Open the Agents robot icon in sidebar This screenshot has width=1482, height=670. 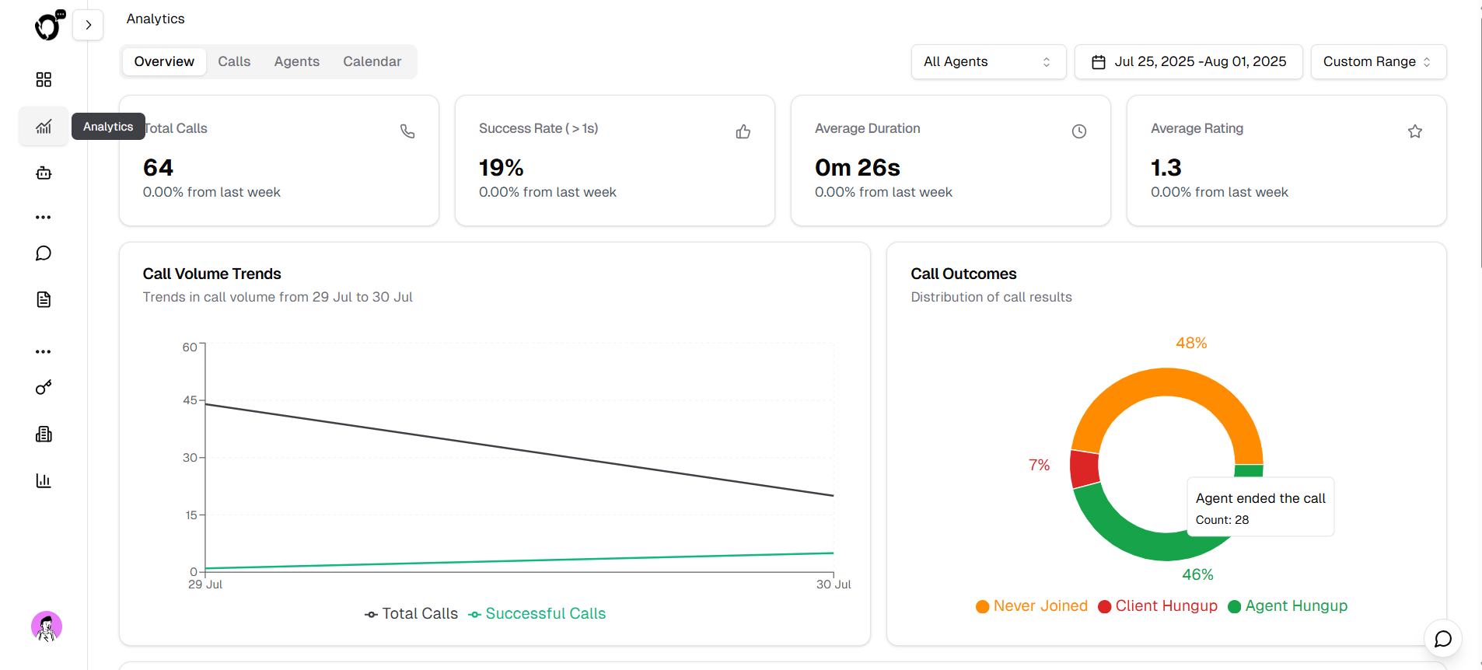(44, 173)
